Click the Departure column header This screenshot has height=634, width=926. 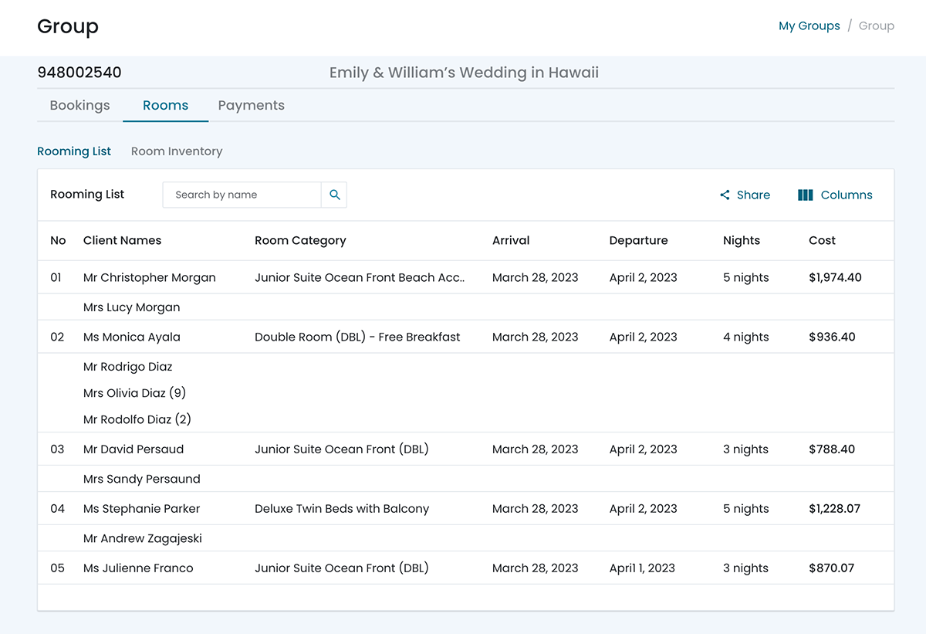point(638,241)
